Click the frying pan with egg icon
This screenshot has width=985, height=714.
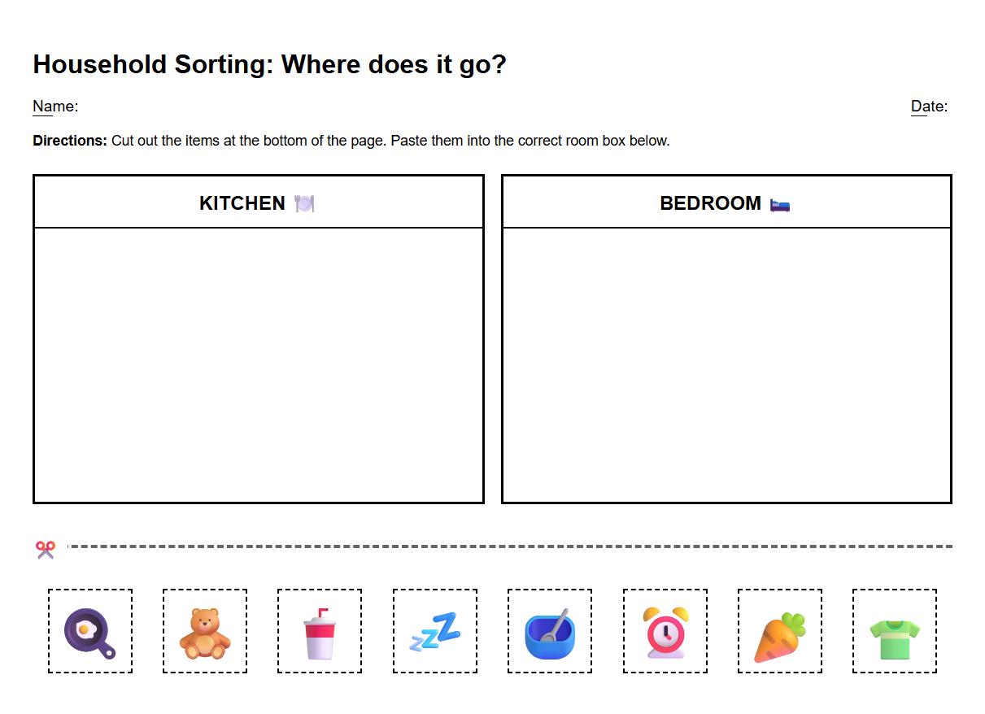(89, 632)
